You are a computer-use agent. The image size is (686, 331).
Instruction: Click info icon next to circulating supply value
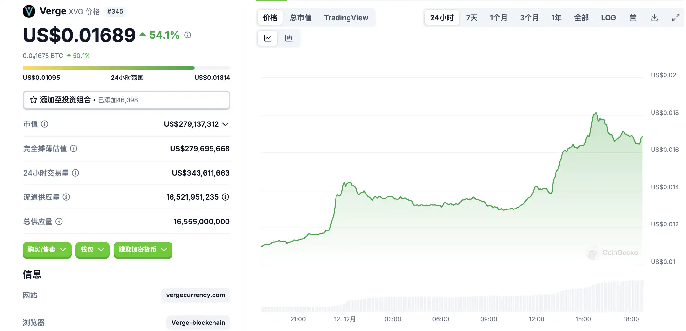point(225,197)
